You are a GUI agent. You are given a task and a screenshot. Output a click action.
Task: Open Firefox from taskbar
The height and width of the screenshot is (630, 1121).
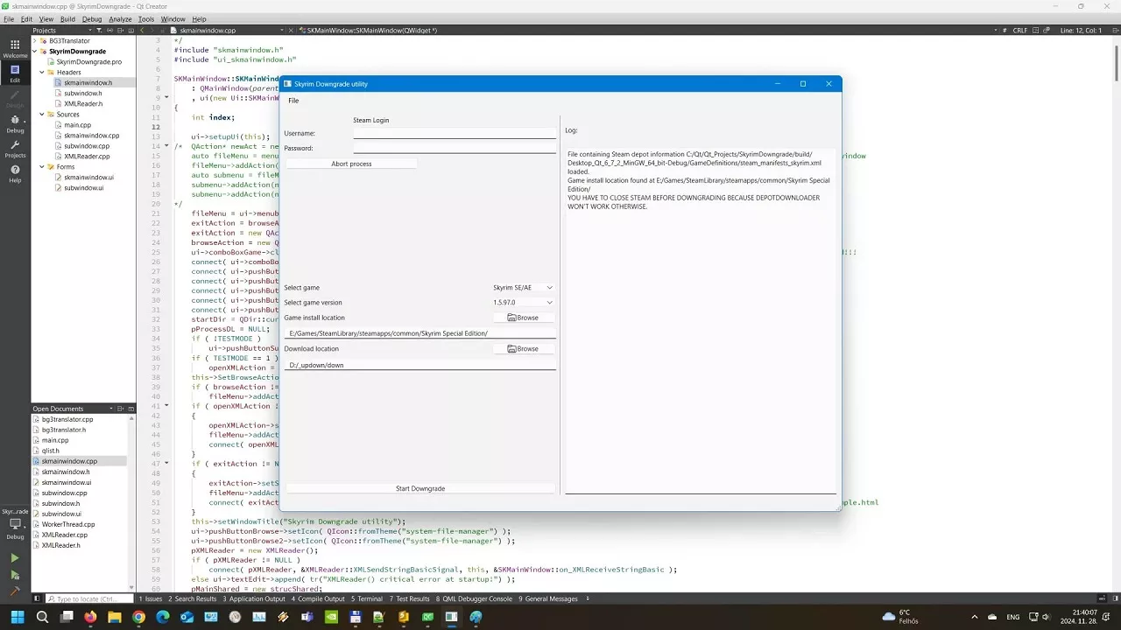point(90,617)
